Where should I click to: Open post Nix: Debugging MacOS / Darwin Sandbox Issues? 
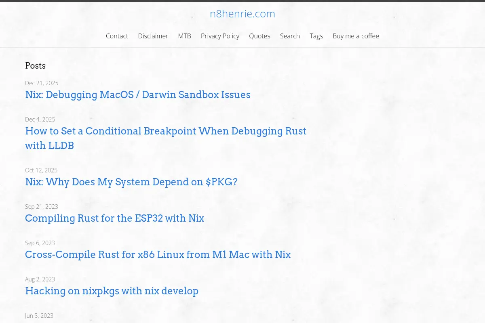tap(138, 95)
